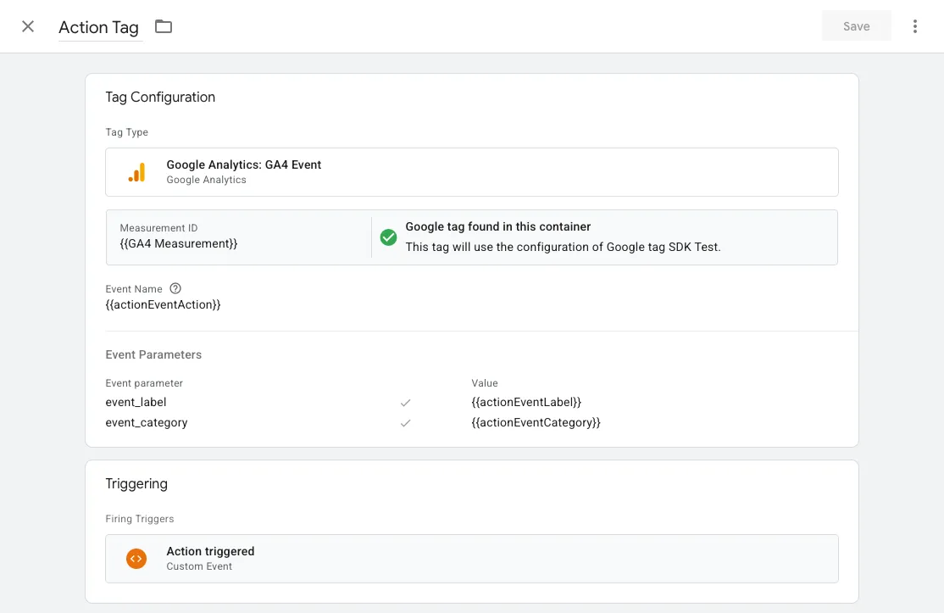Select the Google Analytics: GA4 Event tag type
The image size is (944, 613).
(472, 172)
